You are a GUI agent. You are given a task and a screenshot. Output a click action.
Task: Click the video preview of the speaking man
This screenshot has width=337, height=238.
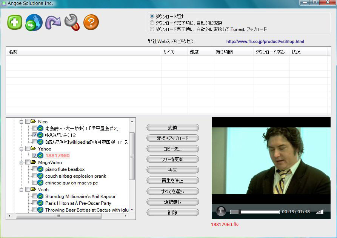click(271, 160)
